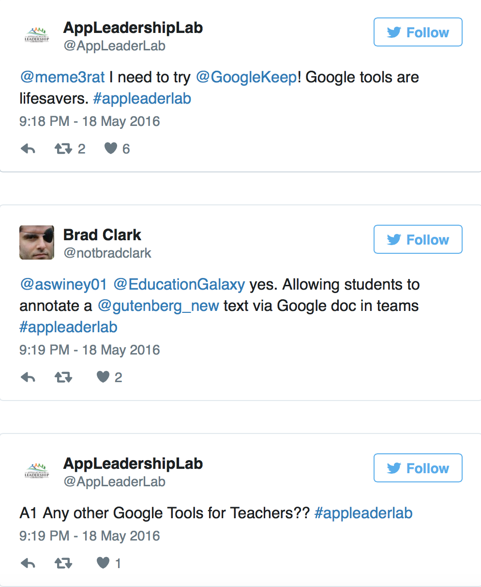Viewport: 481px width, 587px height.
Task: Reply to Brad Clark's tweet
Action: pyautogui.click(x=28, y=377)
